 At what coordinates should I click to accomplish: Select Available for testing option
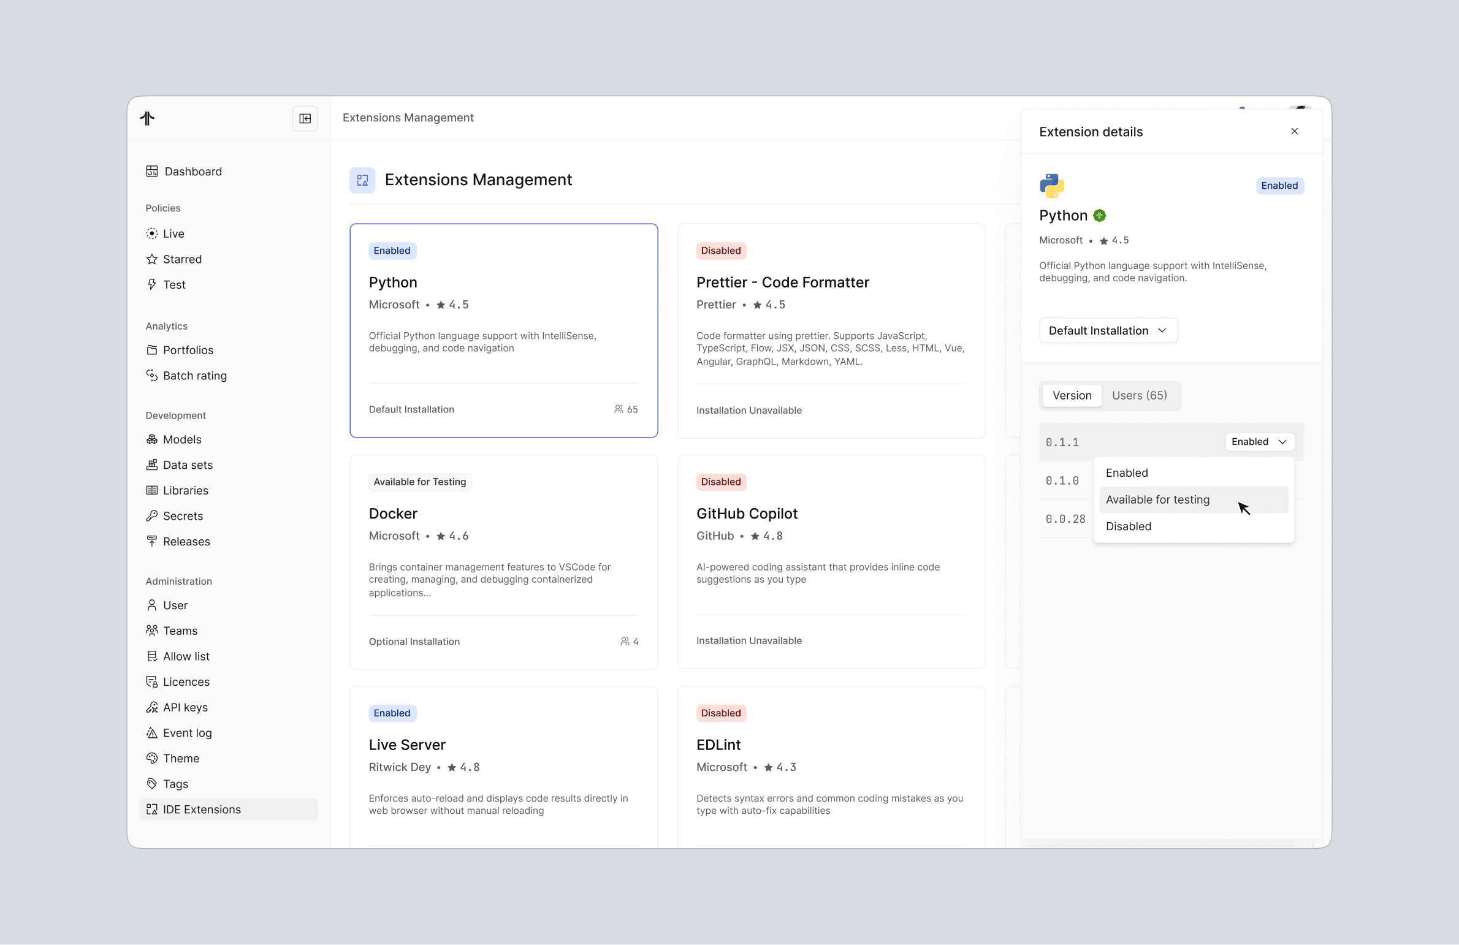[x=1157, y=499]
